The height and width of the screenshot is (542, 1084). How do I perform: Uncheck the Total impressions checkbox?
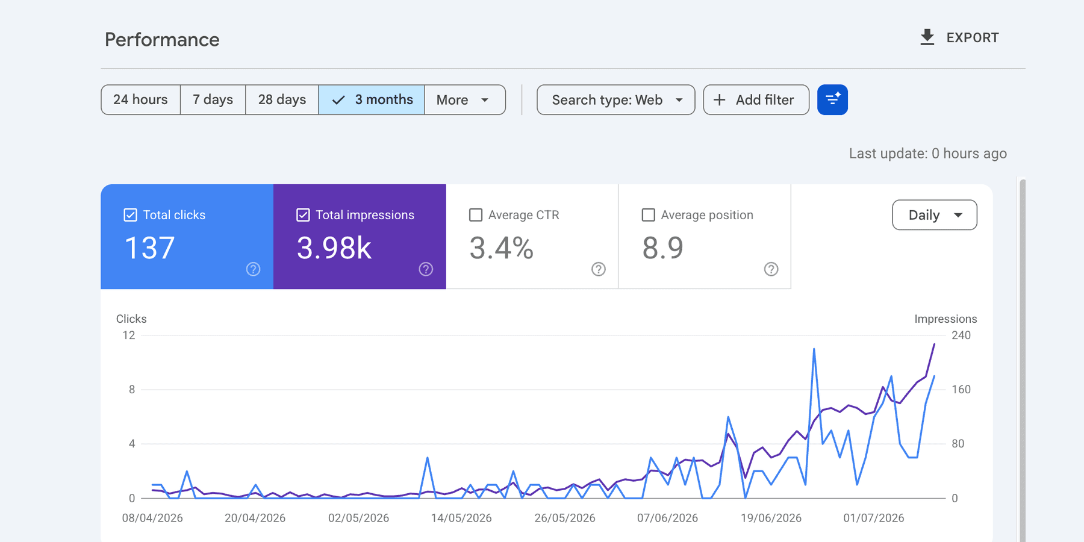pos(303,215)
